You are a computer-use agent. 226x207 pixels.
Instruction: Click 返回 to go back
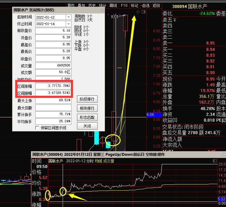click(x=156, y=5)
